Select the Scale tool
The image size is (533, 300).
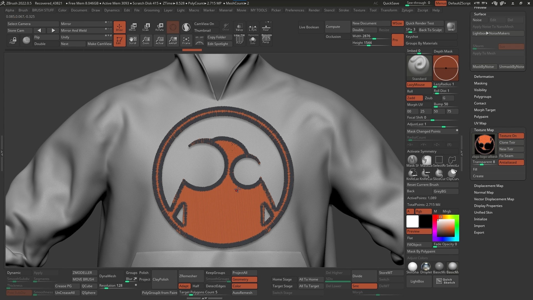[146, 27]
